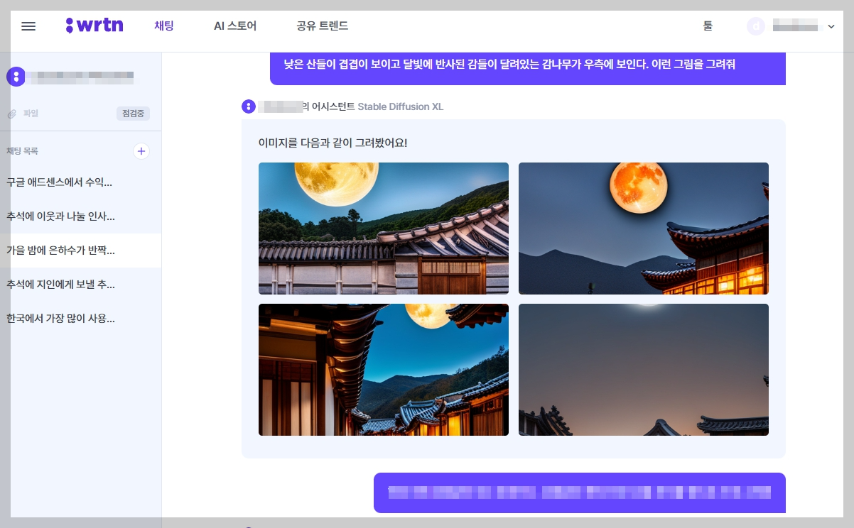This screenshot has width=854, height=528.
Task: Click the 'd' account avatar in header
Action: (x=756, y=26)
